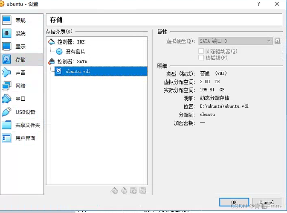Click the 常规 monitor icon in sidebar
This screenshot has width=287, height=213.
pos(6,20)
